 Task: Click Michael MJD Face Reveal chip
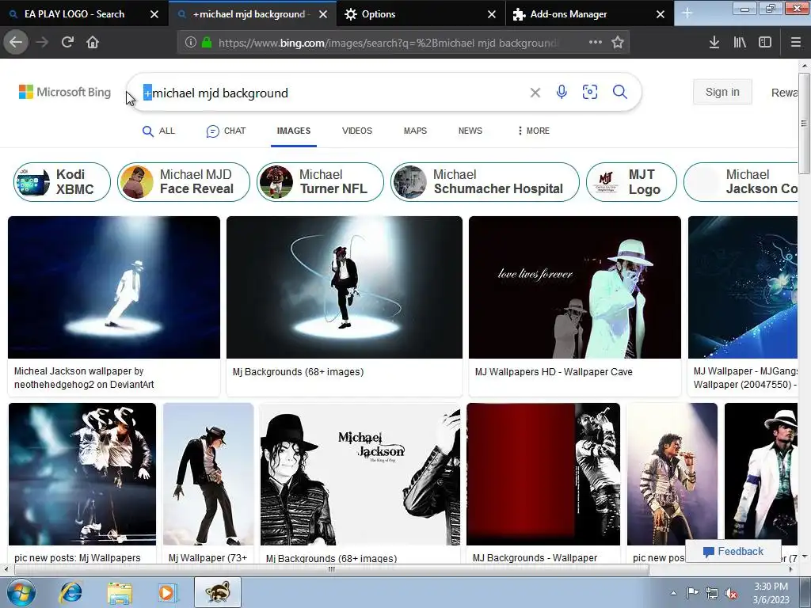tap(184, 182)
